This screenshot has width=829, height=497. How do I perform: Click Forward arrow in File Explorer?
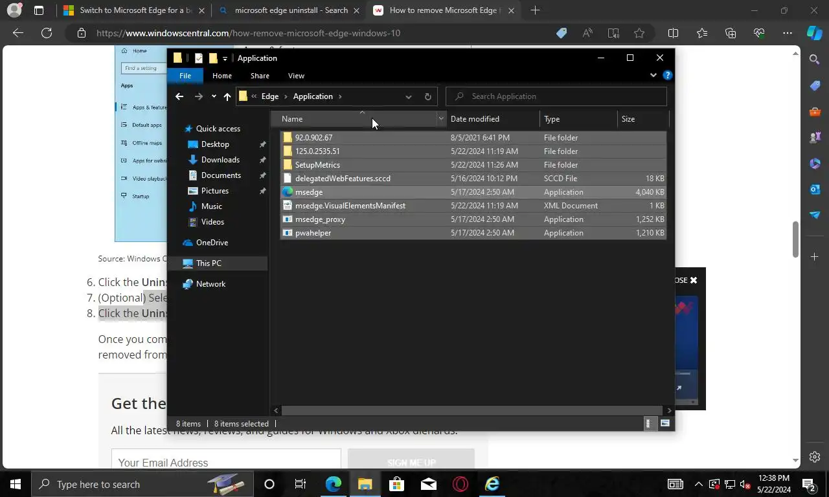199,96
